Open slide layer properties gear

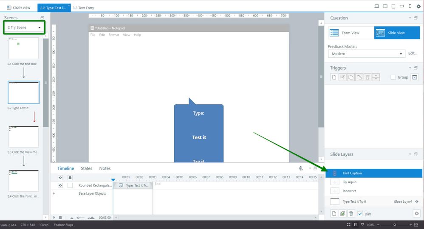click(417, 214)
